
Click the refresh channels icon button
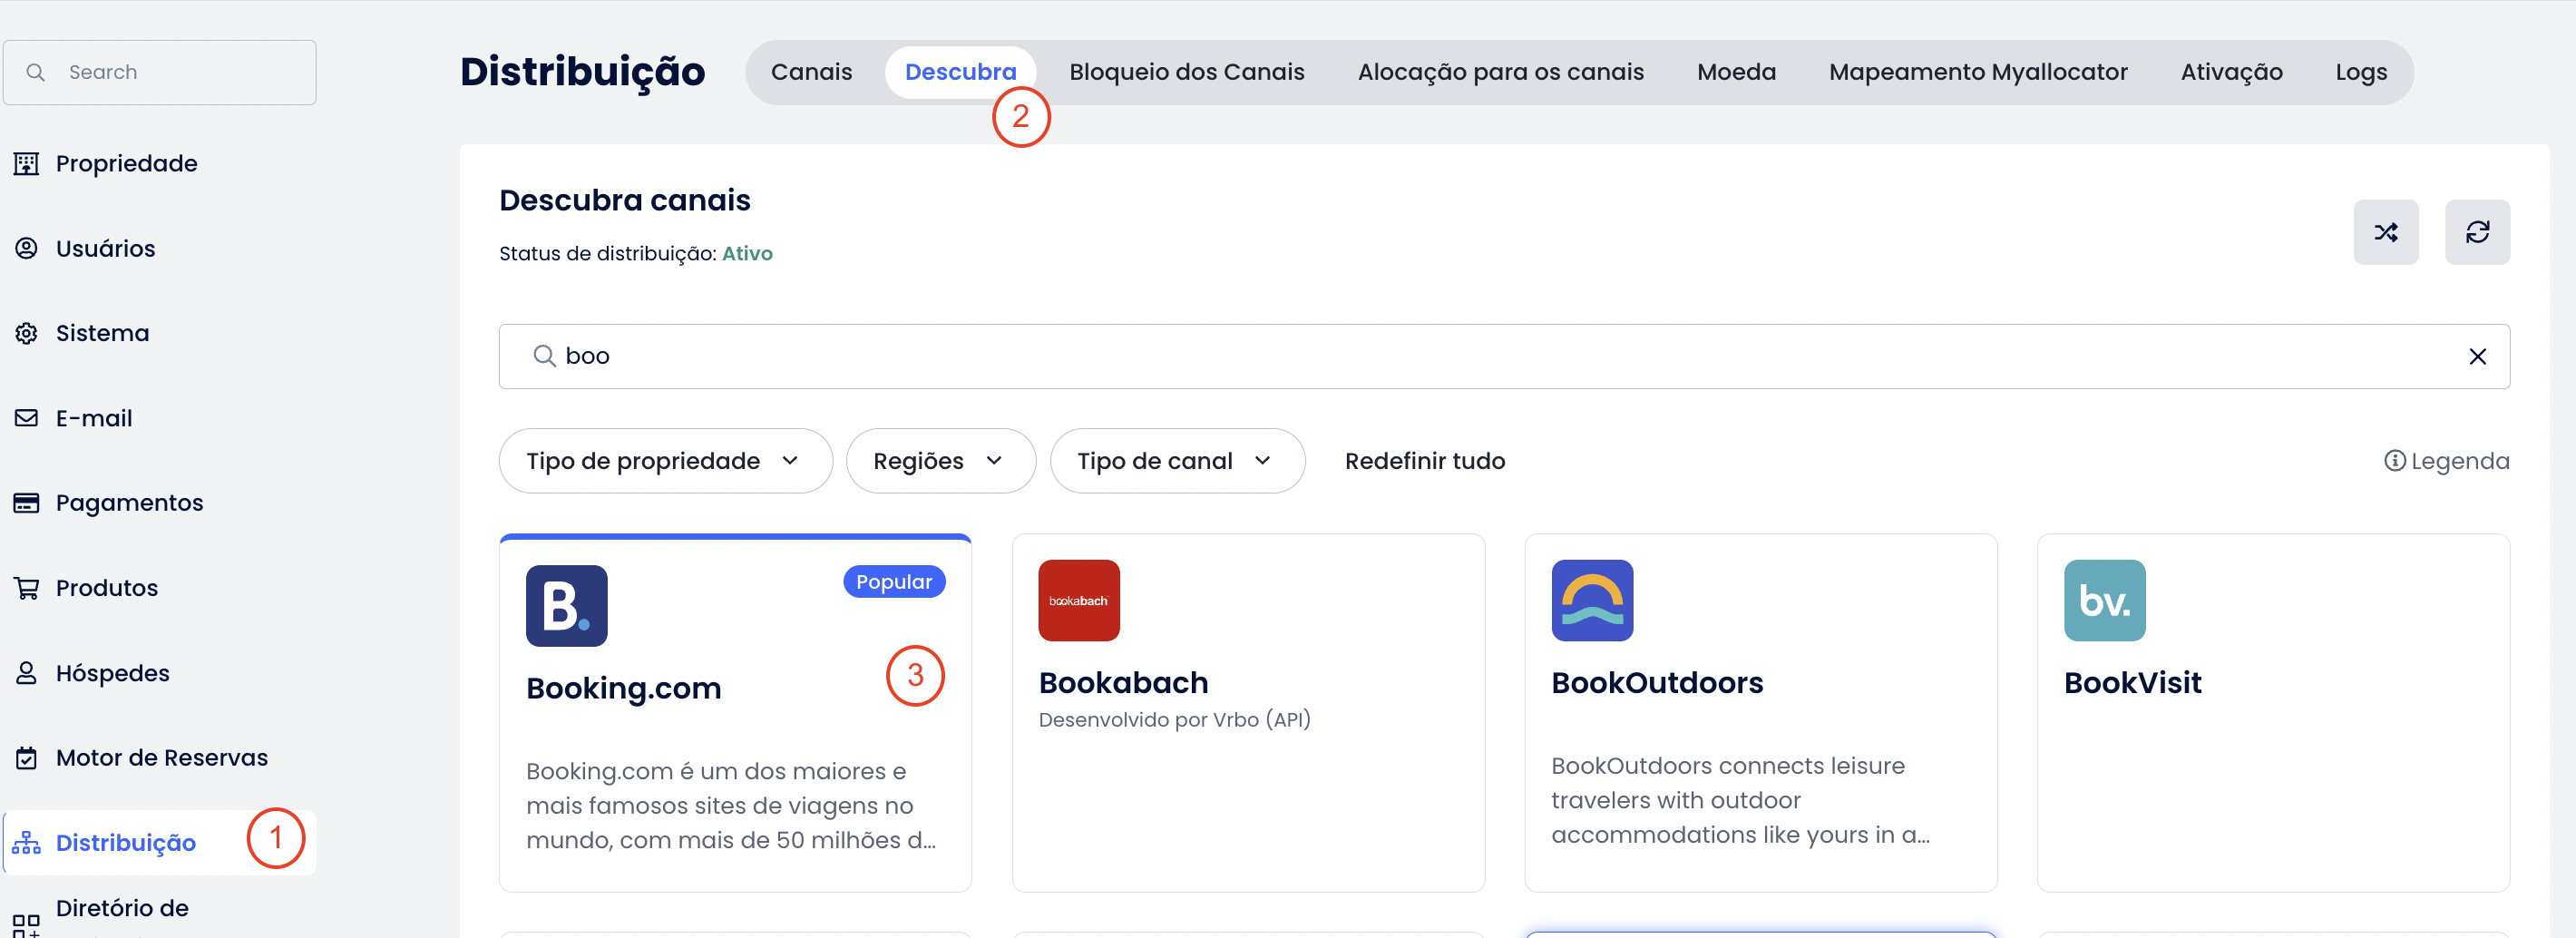pos(2477,232)
